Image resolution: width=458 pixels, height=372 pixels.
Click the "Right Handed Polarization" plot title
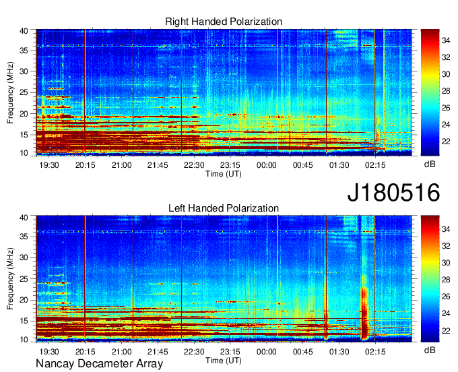coord(224,22)
